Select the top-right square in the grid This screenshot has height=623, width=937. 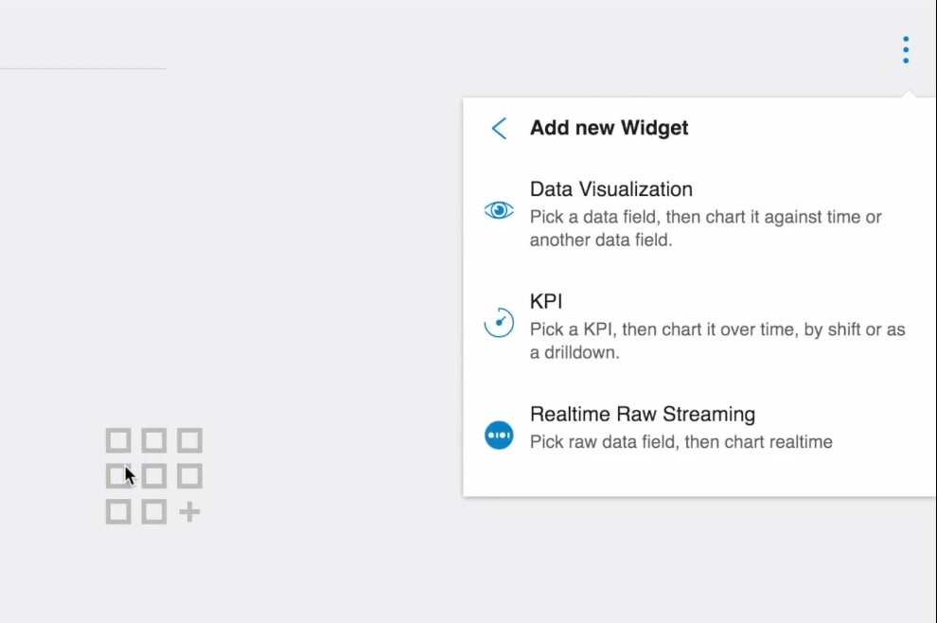(189, 440)
